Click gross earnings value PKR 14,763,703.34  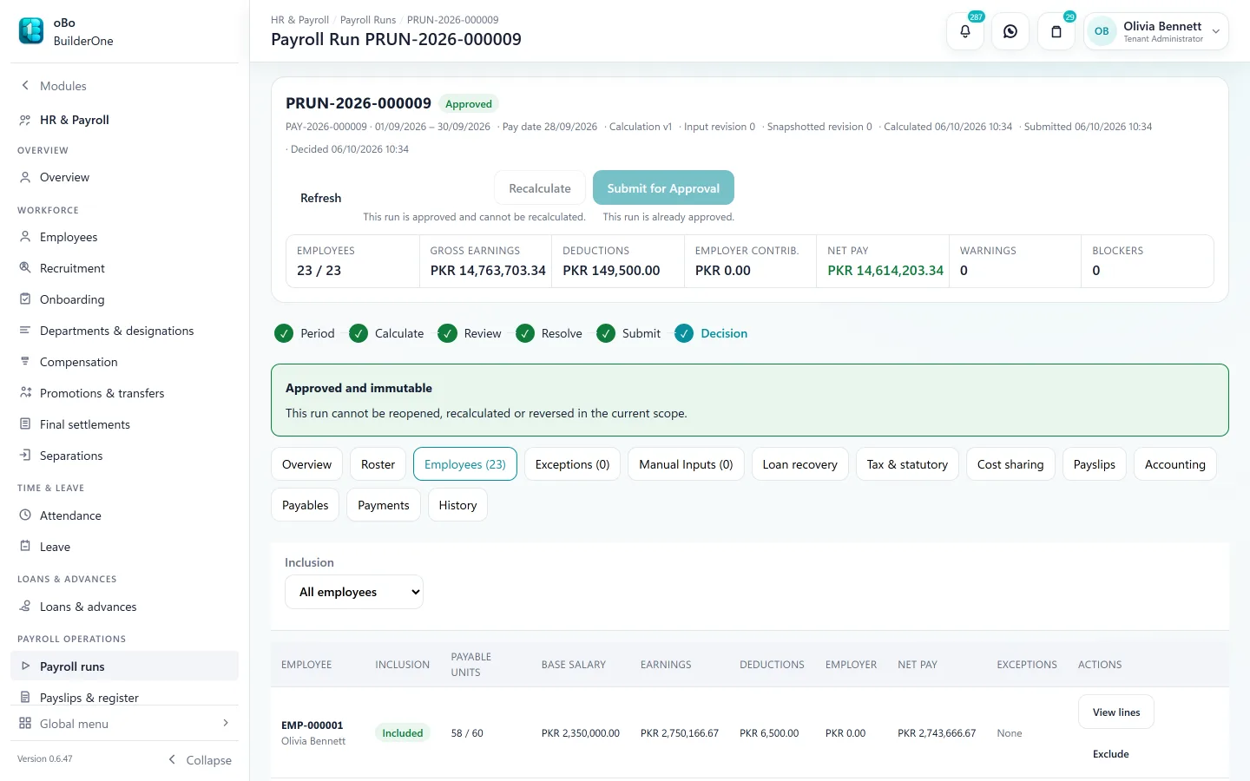pyautogui.click(x=488, y=271)
